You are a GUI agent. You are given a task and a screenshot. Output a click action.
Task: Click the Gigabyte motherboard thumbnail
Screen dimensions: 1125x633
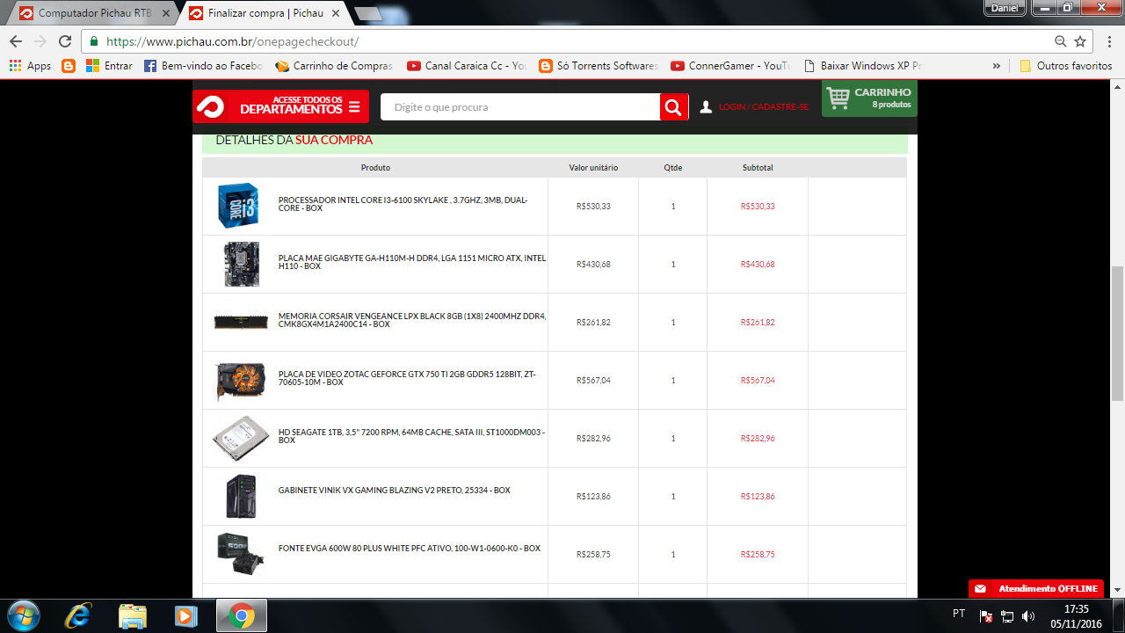click(242, 264)
